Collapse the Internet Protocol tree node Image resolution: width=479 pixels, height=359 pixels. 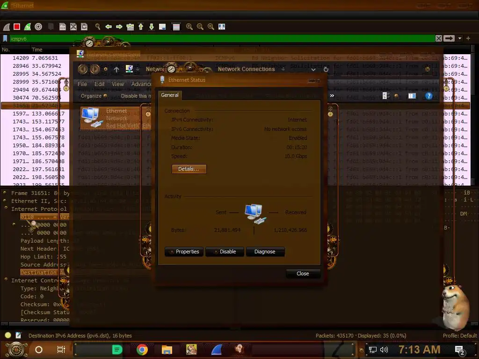point(6,208)
